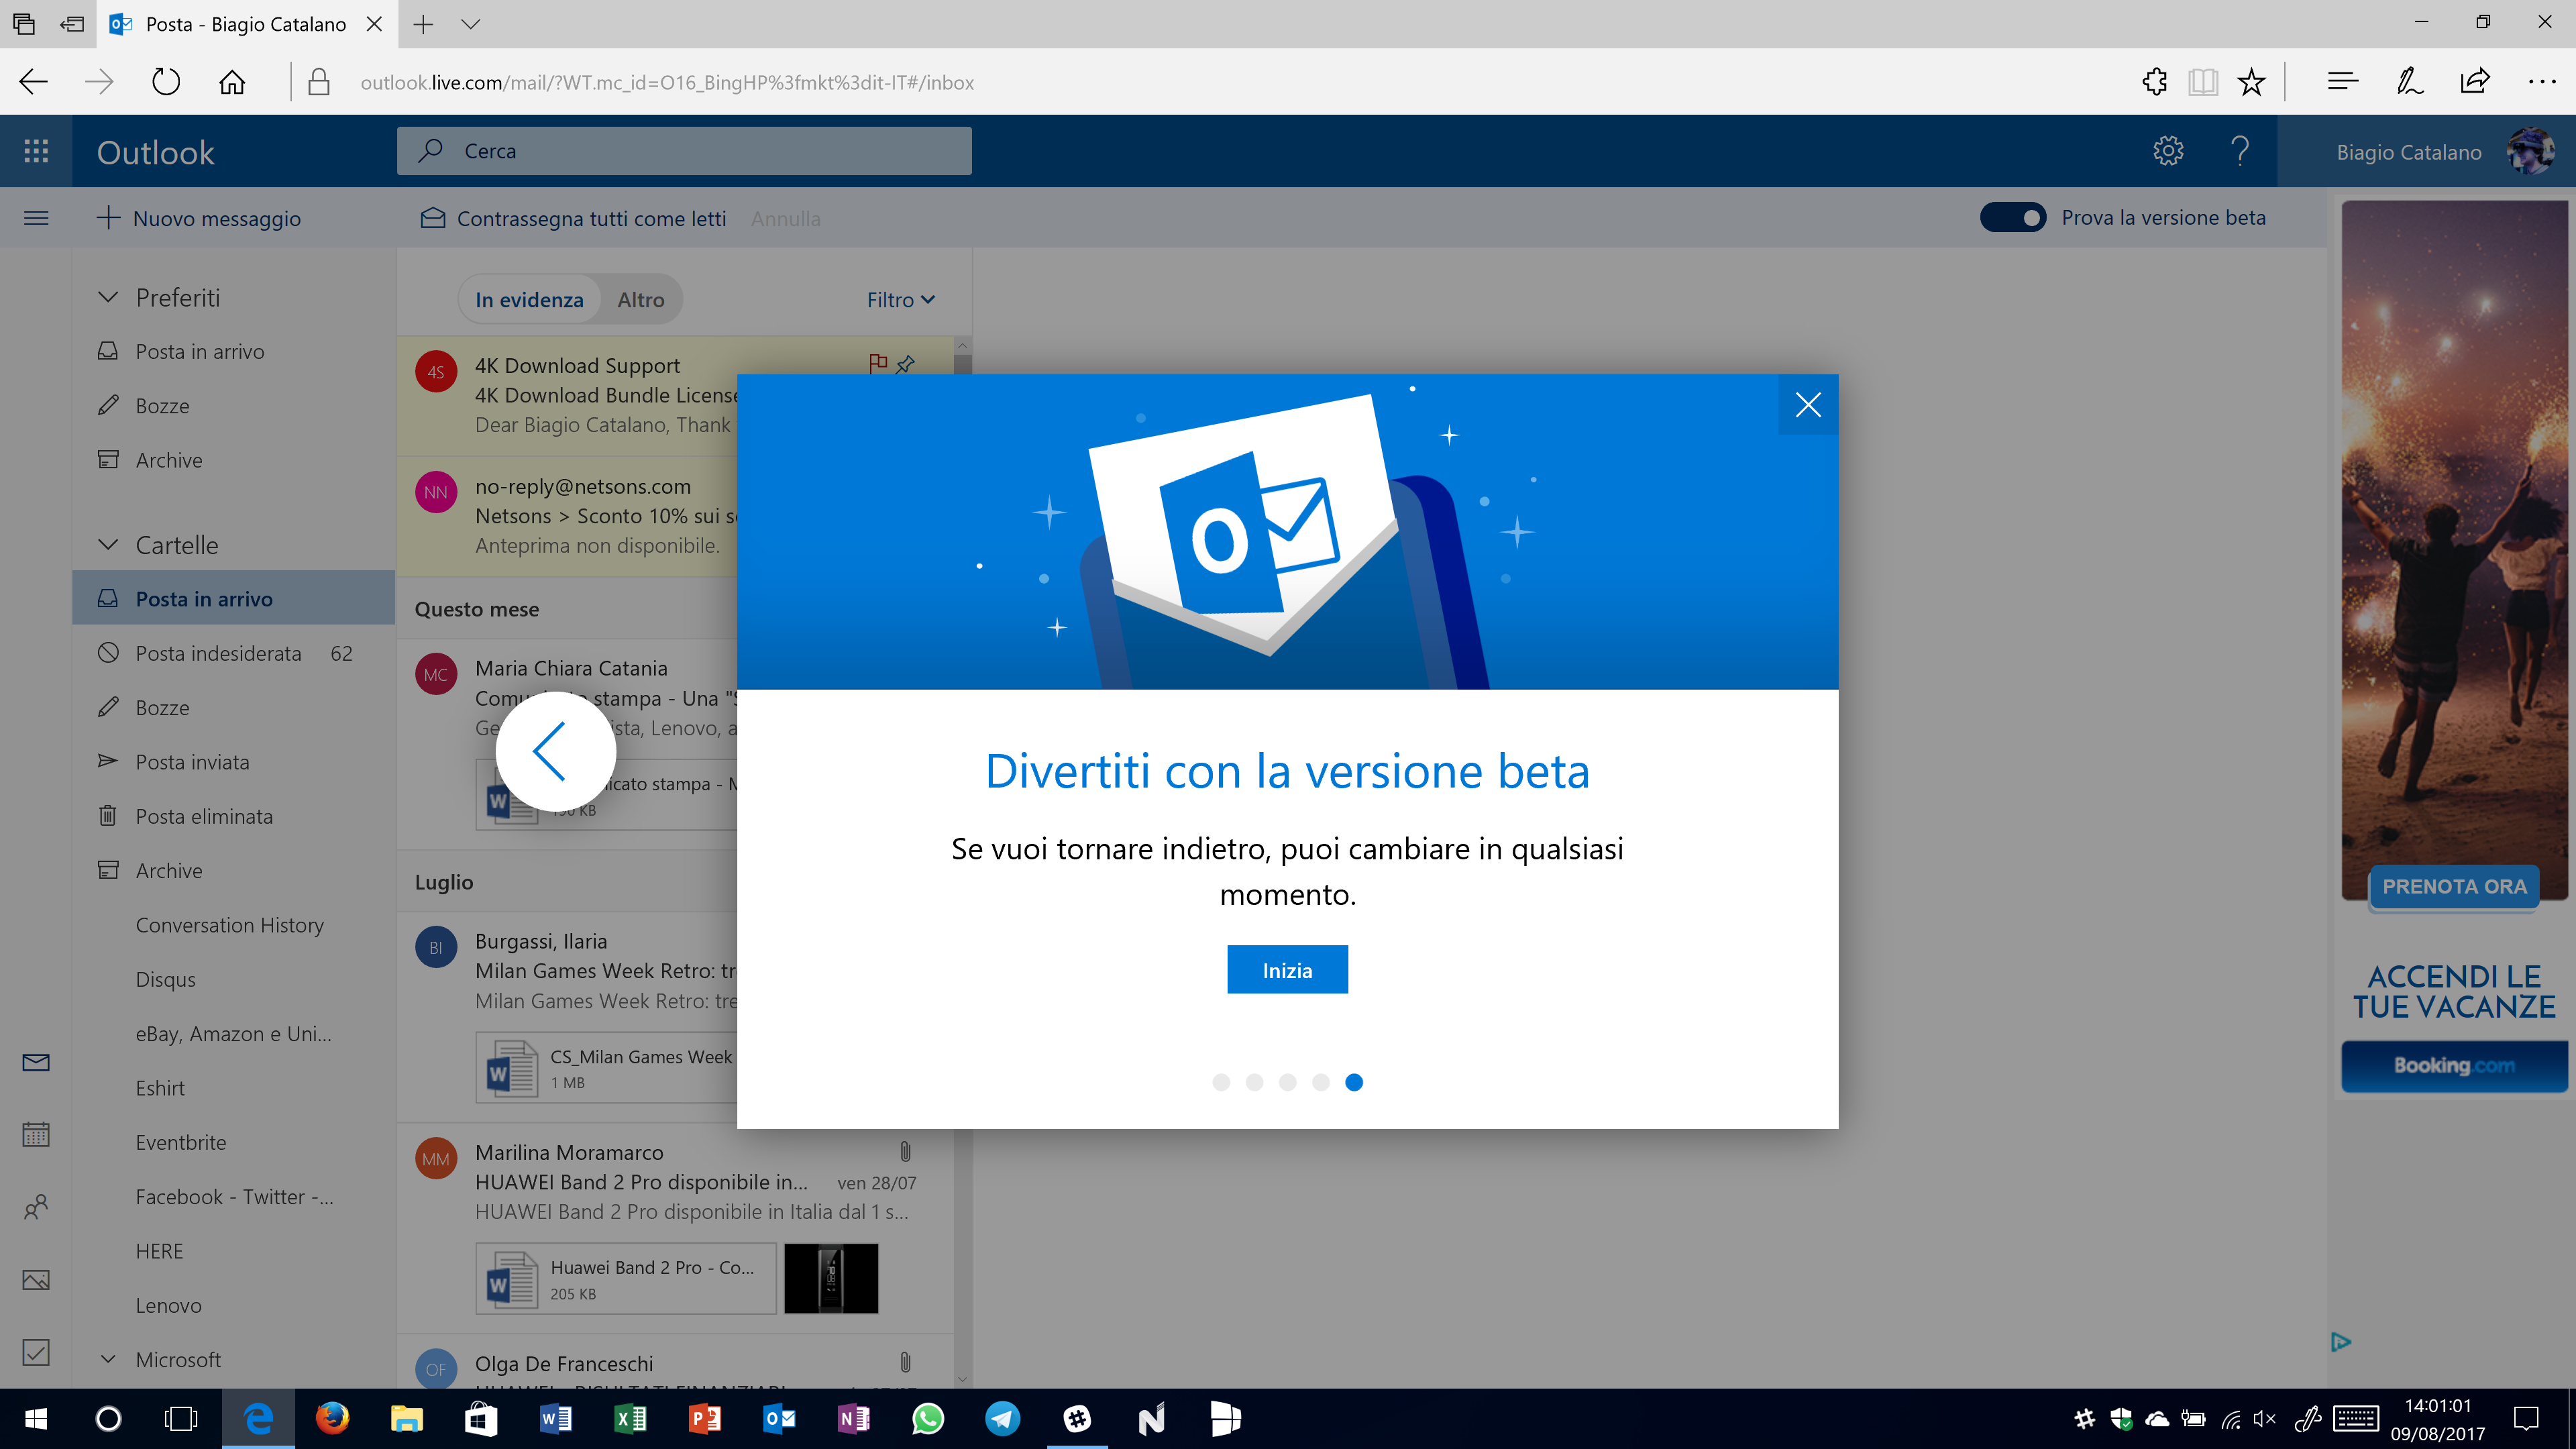Image resolution: width=2576 pixels, height=1449 pixels.
Task: Close the beta version dialog
Action: coord(1807,405)
